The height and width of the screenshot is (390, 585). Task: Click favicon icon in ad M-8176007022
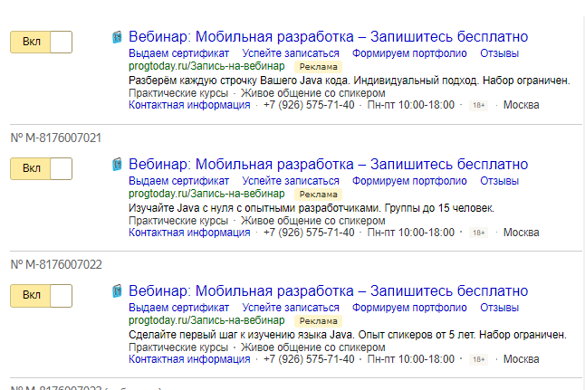click(x=117, y=291)
